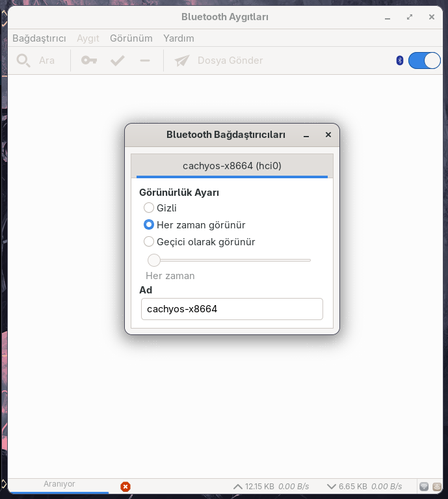Screen dimensions: 448x499
Task: Click the Bluetooth logo icon near switch
Action: [400, 61]
